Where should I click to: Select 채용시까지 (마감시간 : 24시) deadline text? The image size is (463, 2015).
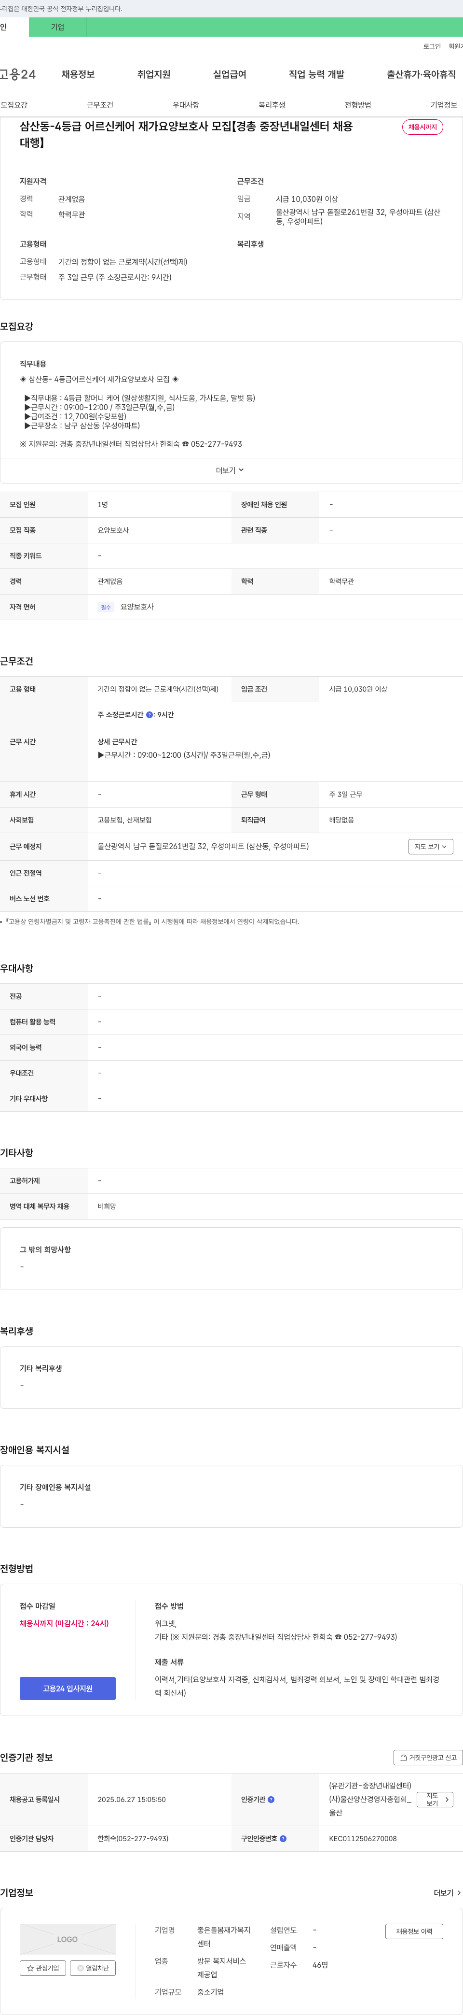click(64, 1623)
